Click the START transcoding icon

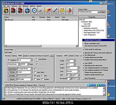[69, 11]
